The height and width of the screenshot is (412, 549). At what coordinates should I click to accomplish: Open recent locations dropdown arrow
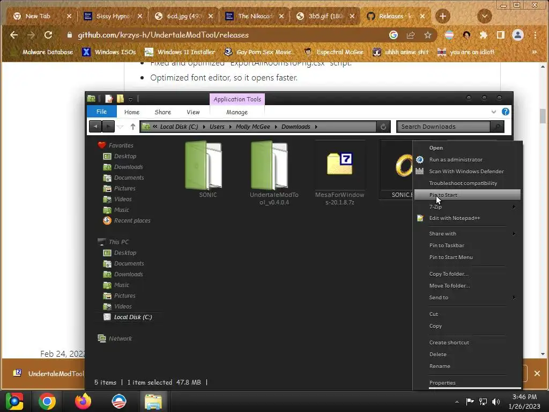pos(120,127)
